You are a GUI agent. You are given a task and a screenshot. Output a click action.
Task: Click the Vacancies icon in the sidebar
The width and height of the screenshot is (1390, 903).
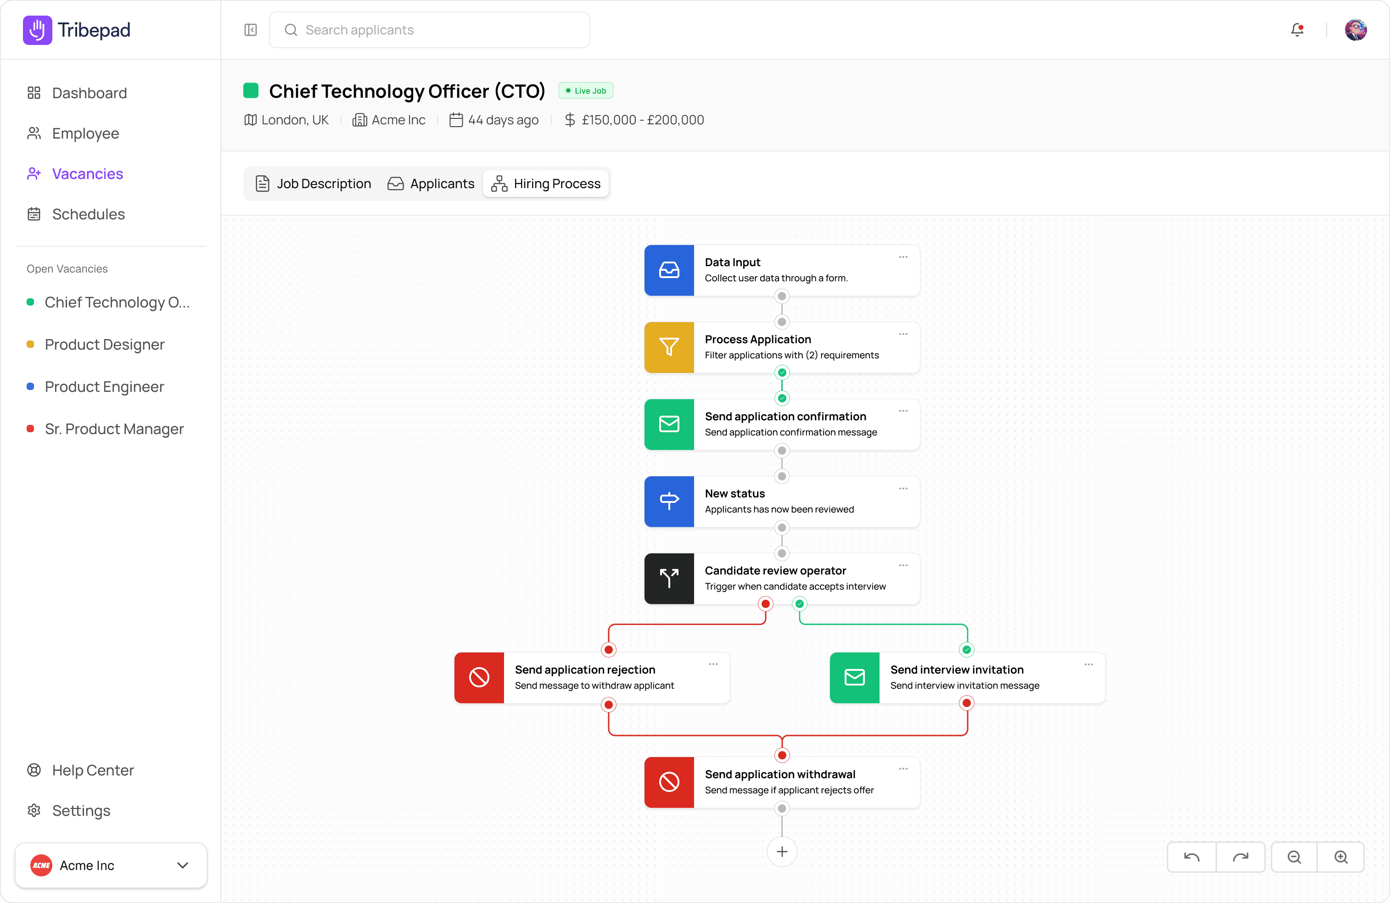(x=34, y=173)
